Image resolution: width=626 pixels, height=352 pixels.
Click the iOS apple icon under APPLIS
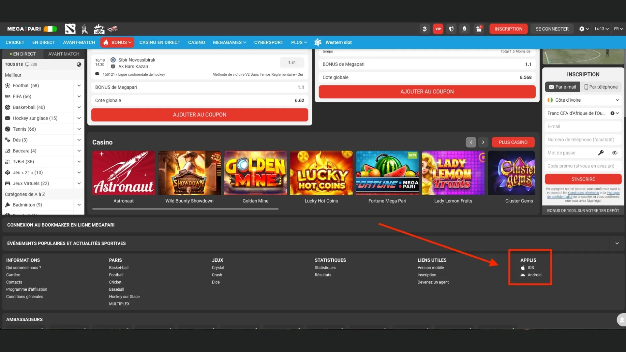click(x=523, y=268)
